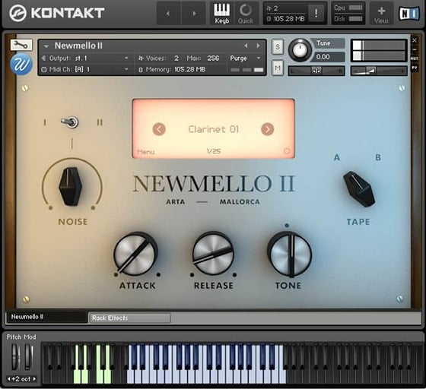Select previous instrument with left arrow
426x389 pixels.
pyautogui.click(x=246, y=46)
